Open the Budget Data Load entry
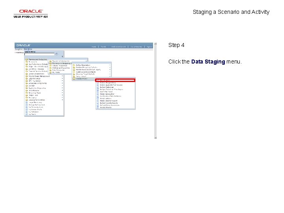 pos(106,87)
